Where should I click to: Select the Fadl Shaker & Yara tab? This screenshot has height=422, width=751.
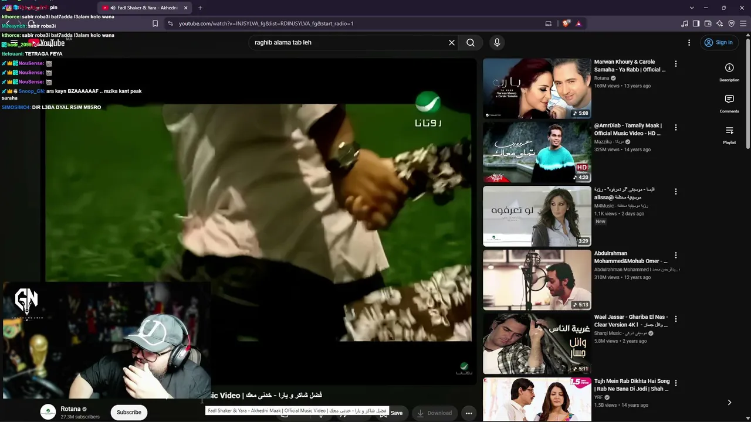pyautogui.click(x=144, y=8)
